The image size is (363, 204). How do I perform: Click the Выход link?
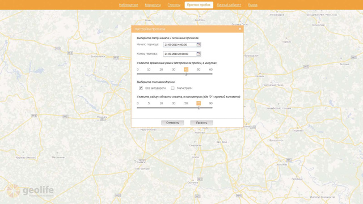point(252,5)
